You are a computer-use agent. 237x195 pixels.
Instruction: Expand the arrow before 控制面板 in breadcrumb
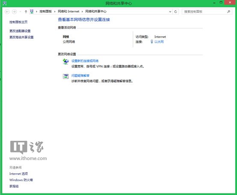[36, 12]
